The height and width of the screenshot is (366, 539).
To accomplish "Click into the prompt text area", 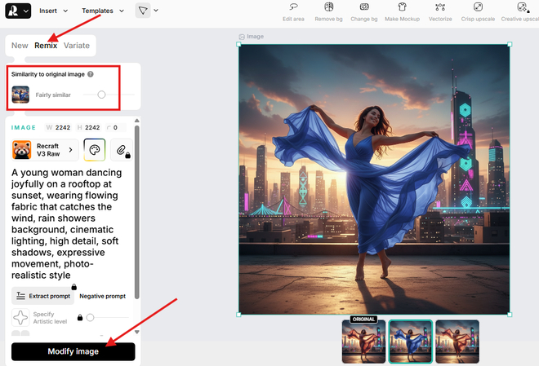I will pos(67,223).
